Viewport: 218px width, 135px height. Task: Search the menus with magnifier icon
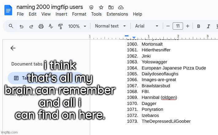11,26
